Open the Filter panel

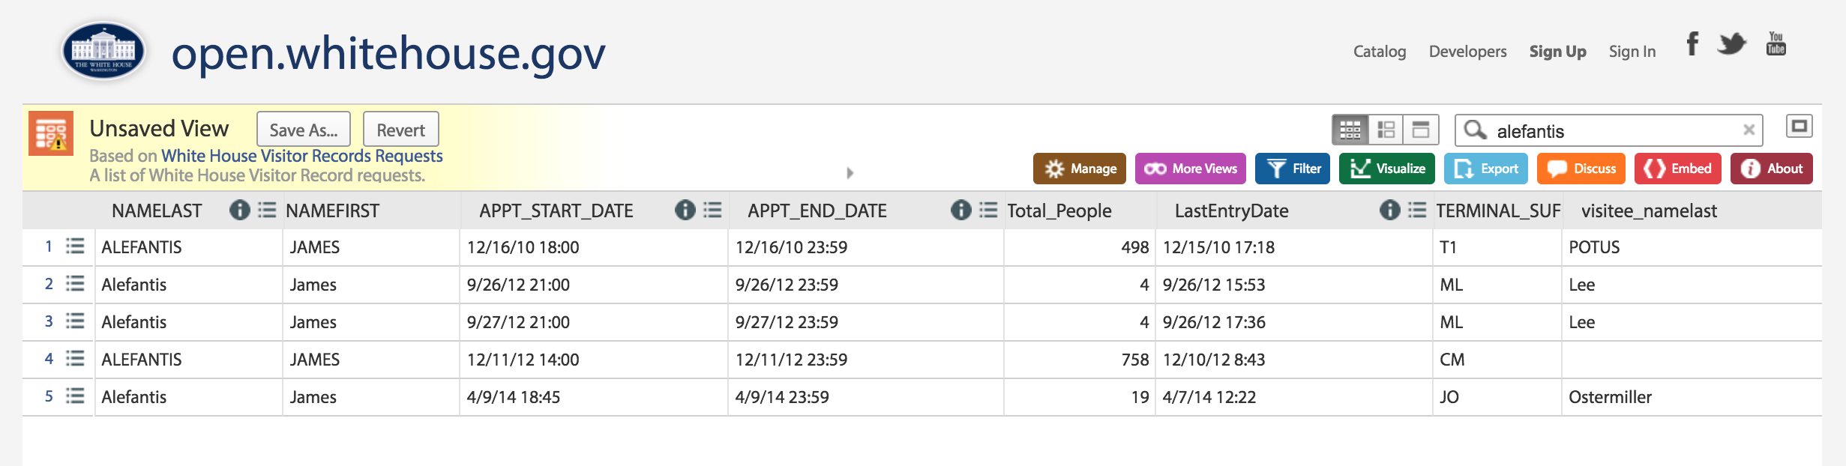click(1293, 169)
